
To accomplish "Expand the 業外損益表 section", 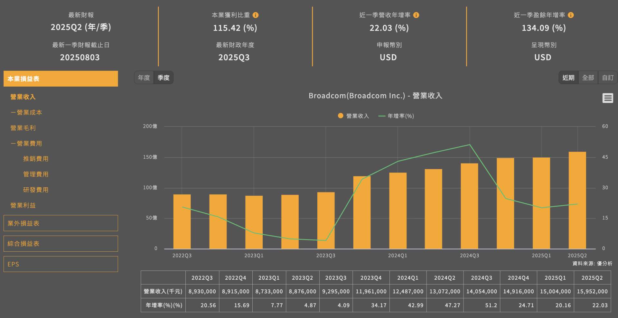I will (x=61, y=223).
